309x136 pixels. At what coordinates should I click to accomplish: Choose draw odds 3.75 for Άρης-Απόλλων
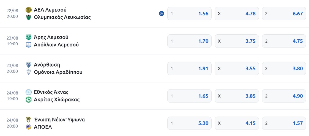tap(237, 41)
